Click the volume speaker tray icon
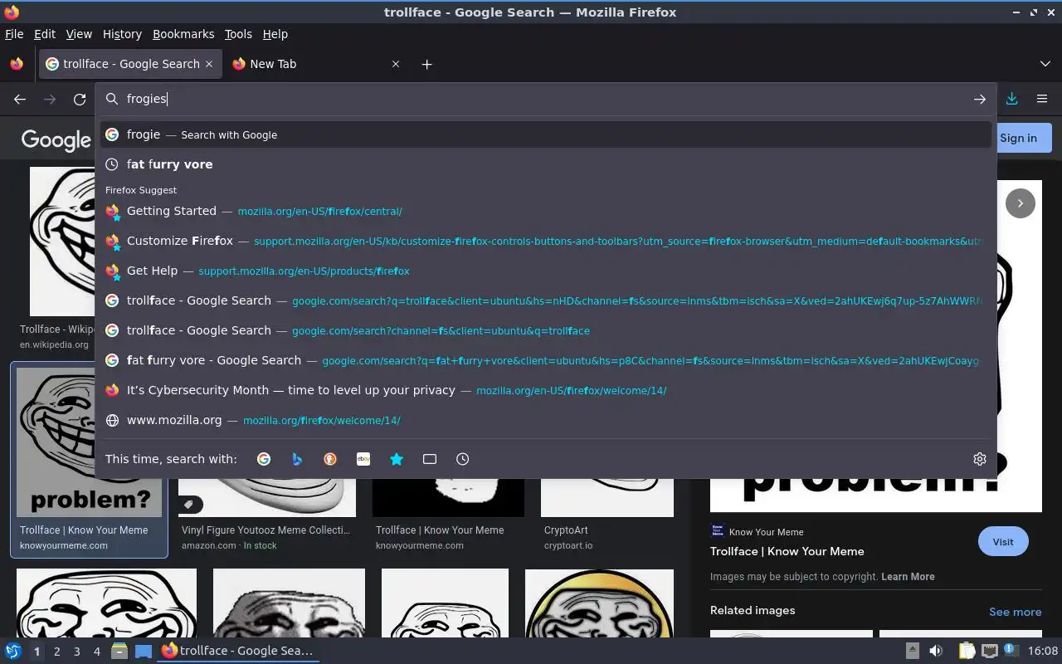 [x=936, y=651]
